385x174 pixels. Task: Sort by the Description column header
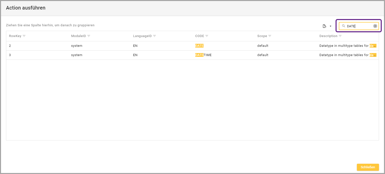tap(328, 36)
